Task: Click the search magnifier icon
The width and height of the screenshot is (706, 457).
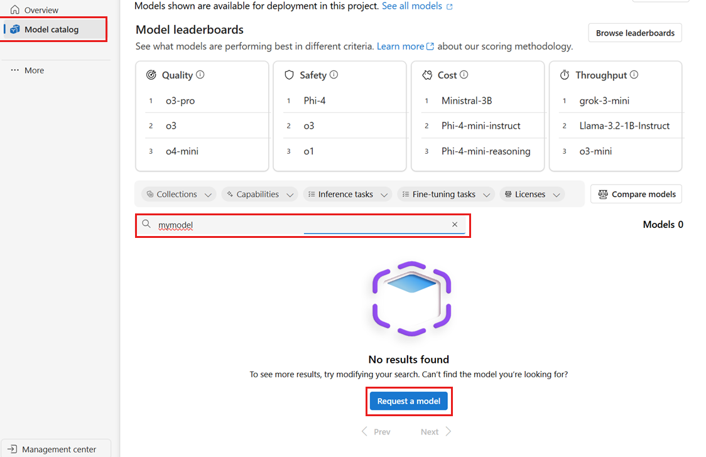Action: click(x=146, y=225)
